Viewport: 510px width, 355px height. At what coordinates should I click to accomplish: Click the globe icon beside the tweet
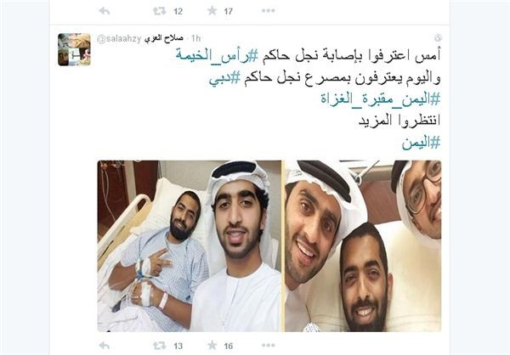click(x=438, y=38)
